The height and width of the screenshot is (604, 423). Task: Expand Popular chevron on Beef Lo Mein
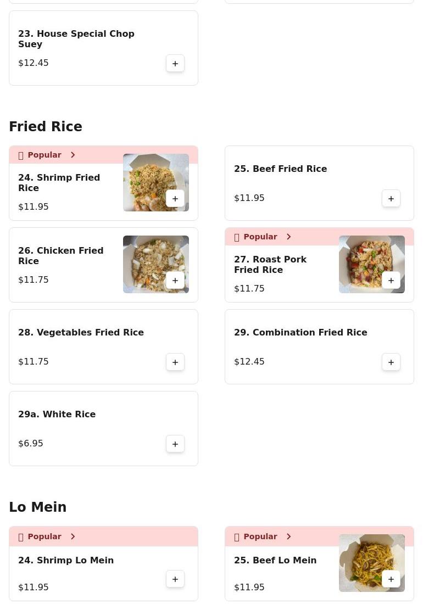[288, 536]
